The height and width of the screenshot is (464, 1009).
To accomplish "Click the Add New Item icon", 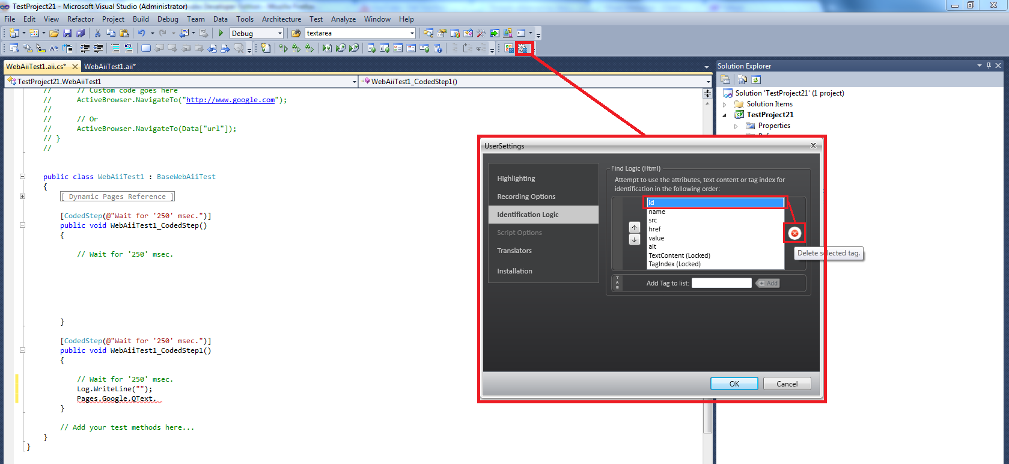I will pyautogui.click(x=34, y=33).
